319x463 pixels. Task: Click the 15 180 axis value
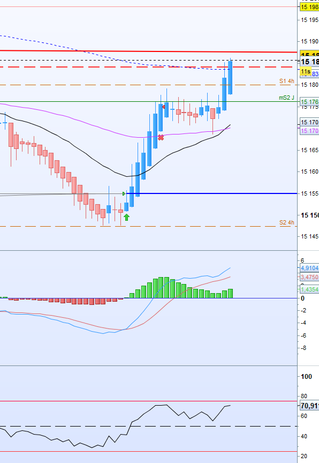[x=309, y=85]
